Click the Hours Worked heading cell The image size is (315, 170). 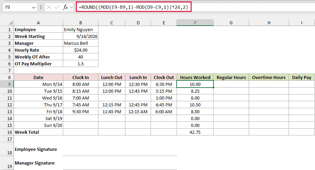[x=195, y=77]
